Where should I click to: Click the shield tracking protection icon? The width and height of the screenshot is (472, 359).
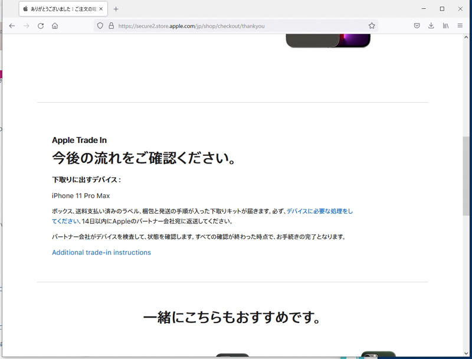(100, 26)
